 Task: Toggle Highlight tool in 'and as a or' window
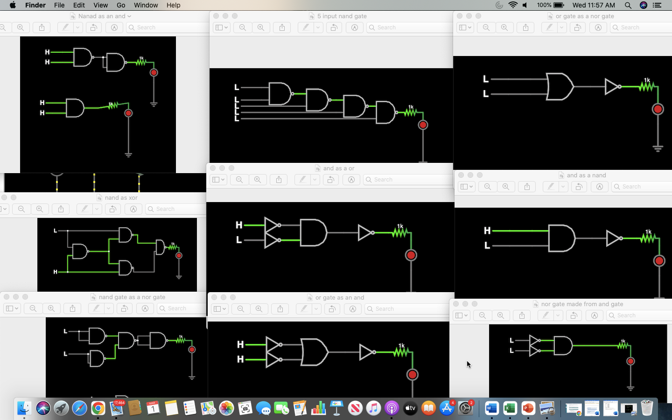[x=302, y=180]
